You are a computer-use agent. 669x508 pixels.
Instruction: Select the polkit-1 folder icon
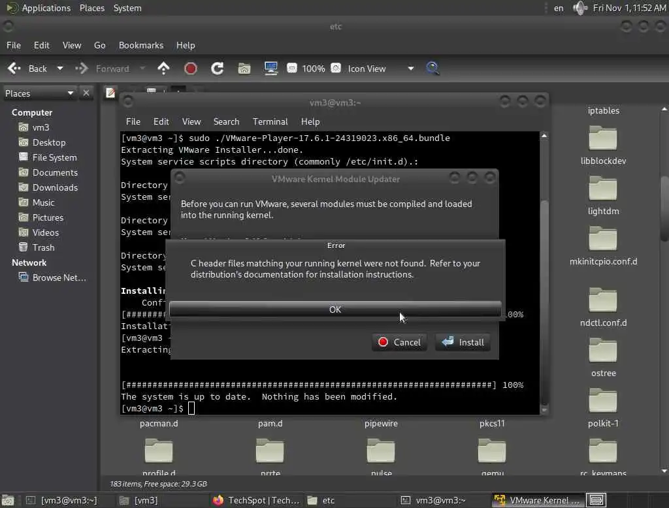602,400
